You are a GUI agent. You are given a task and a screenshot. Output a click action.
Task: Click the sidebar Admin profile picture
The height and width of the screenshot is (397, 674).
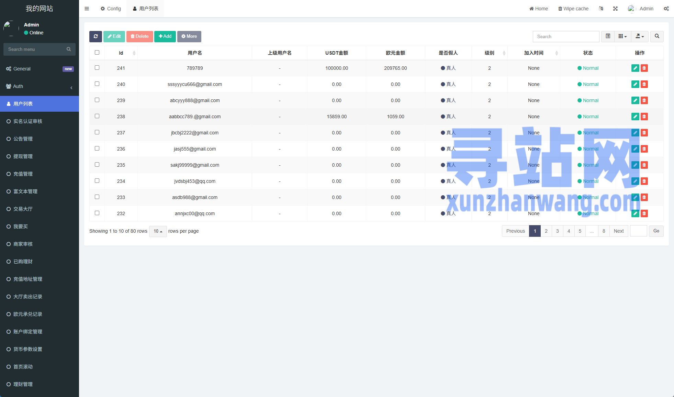pyautogui.click(x=11, y=29)
